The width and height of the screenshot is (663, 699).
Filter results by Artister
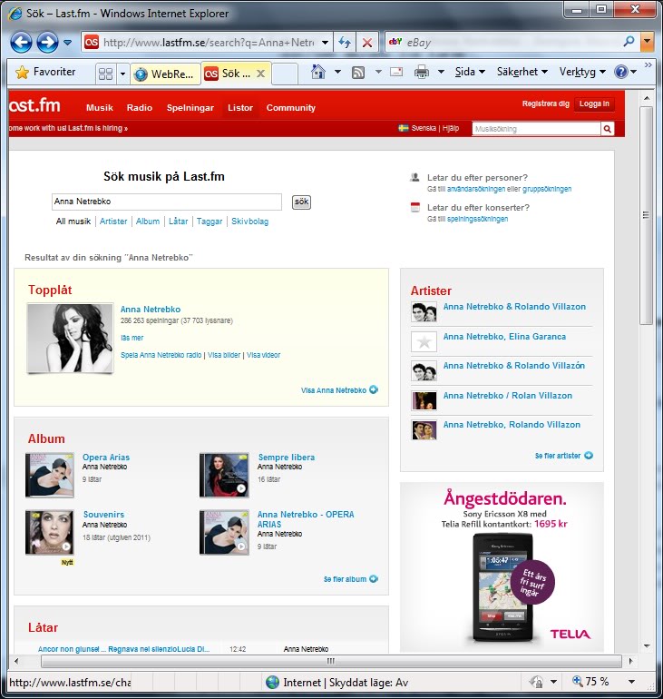tap(113, 222)
